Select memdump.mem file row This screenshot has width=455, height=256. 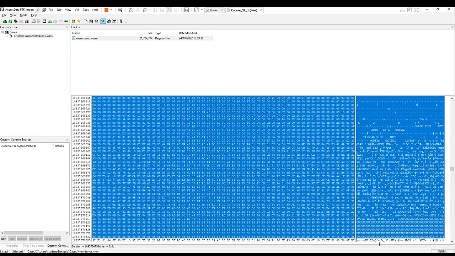click(x=142, y=38)
